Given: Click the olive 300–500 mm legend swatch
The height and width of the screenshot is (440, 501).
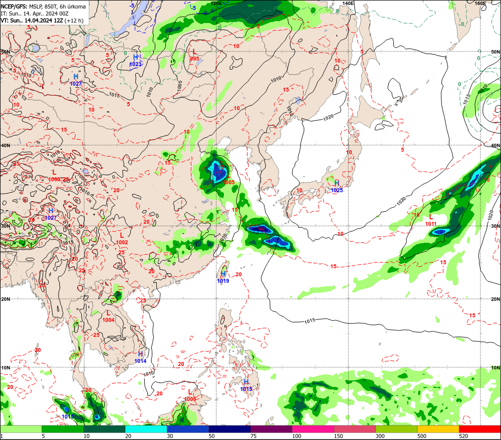Looking at the screenshot, I should tap(396, 429).
